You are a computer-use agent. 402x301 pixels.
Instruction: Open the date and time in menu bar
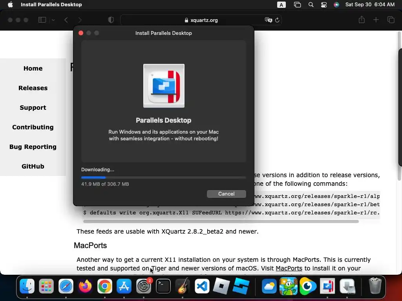(x=370, y=5)
